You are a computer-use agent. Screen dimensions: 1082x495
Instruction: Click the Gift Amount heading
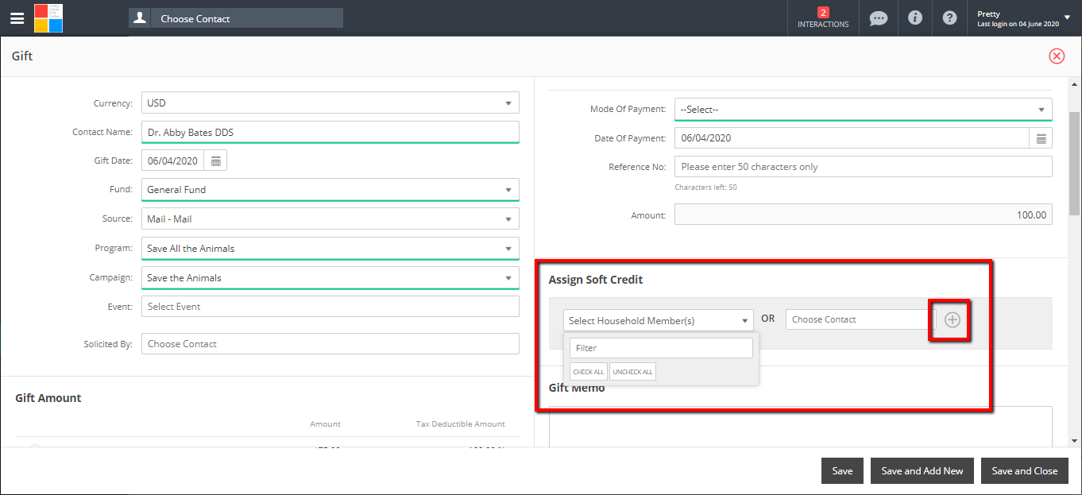[48, 398]
